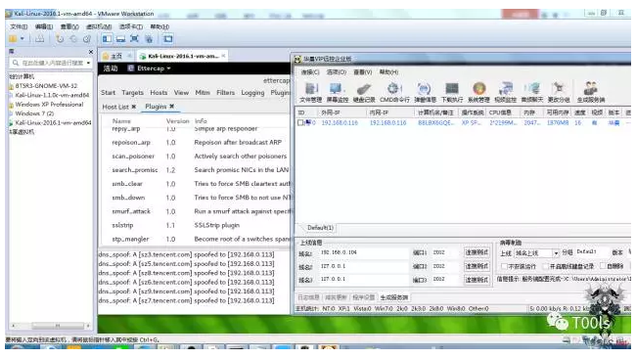
Task: Click connection test button for port 1
Action: click(477, 252)
